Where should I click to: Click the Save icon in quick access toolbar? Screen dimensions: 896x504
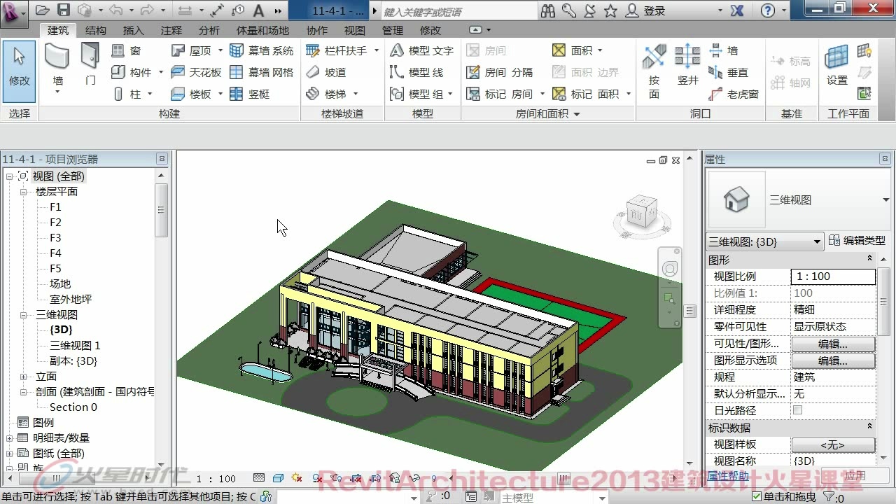coord(64,10)
